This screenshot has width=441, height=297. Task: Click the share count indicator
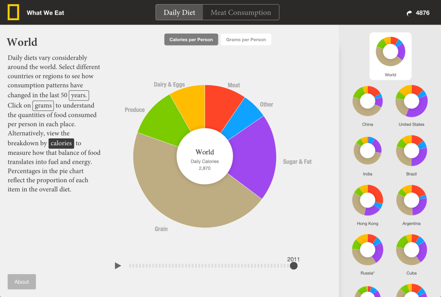point(418,12)
